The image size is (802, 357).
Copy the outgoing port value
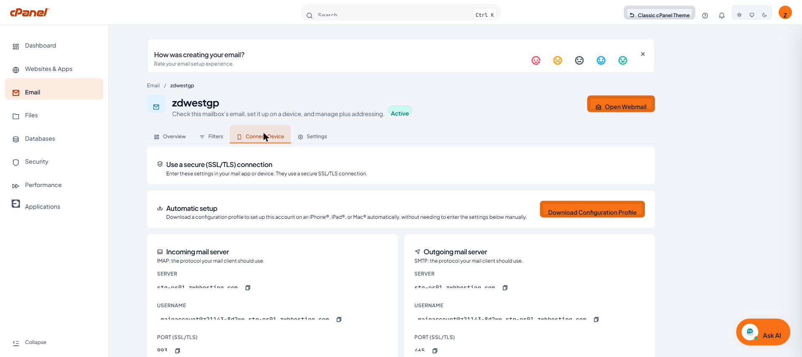[435, 351]
